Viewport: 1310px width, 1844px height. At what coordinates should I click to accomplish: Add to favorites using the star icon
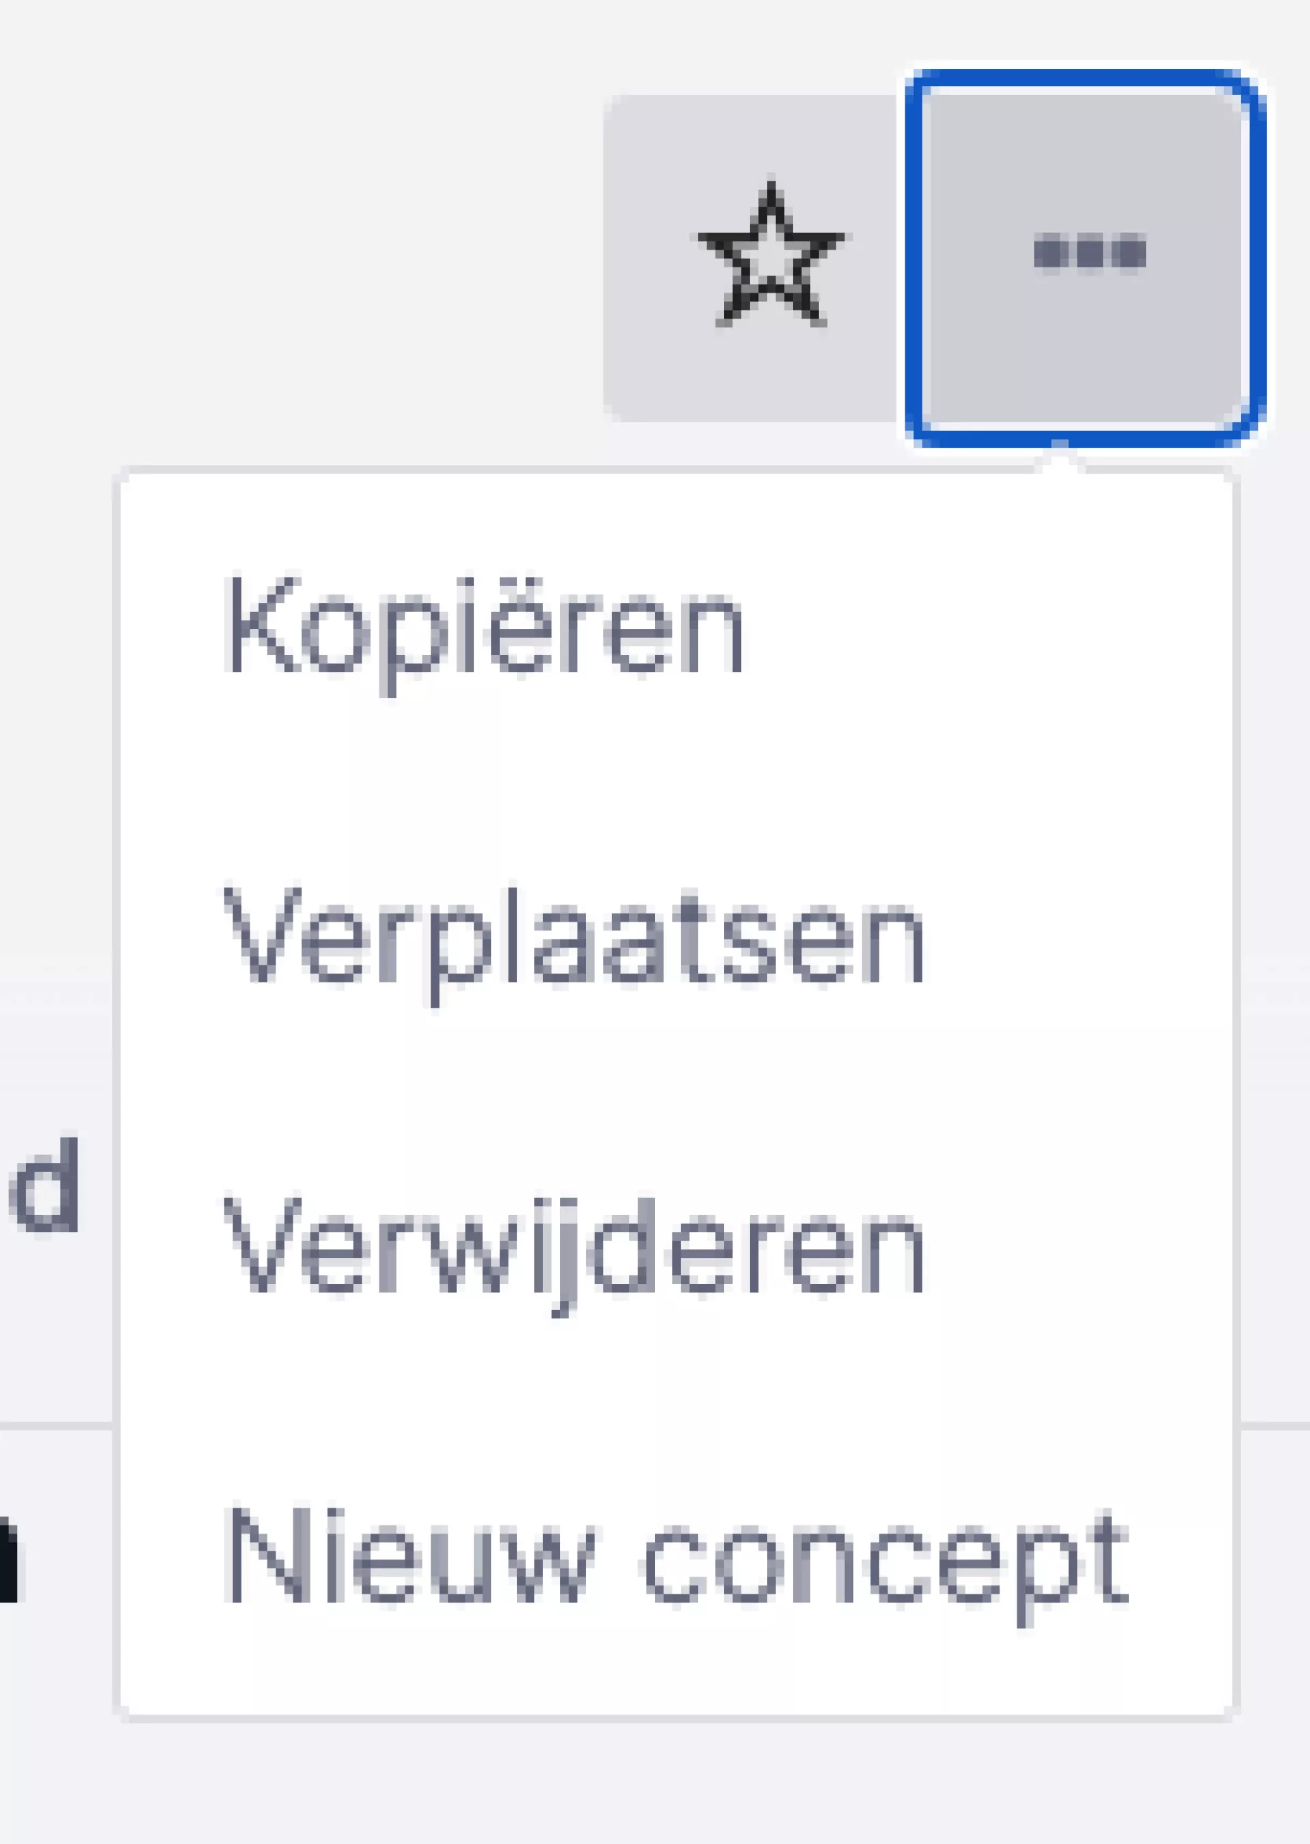(x=770, y=257)
